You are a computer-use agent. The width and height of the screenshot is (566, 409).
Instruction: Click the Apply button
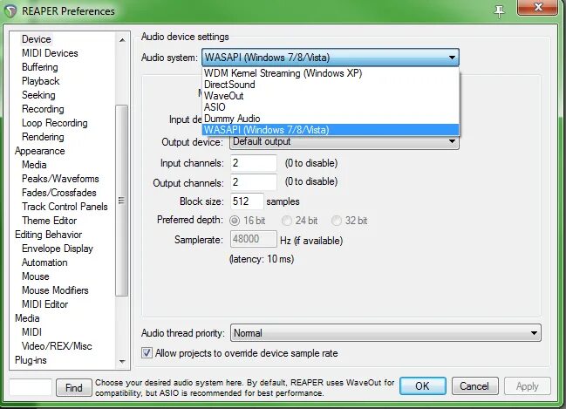(527, 386)
